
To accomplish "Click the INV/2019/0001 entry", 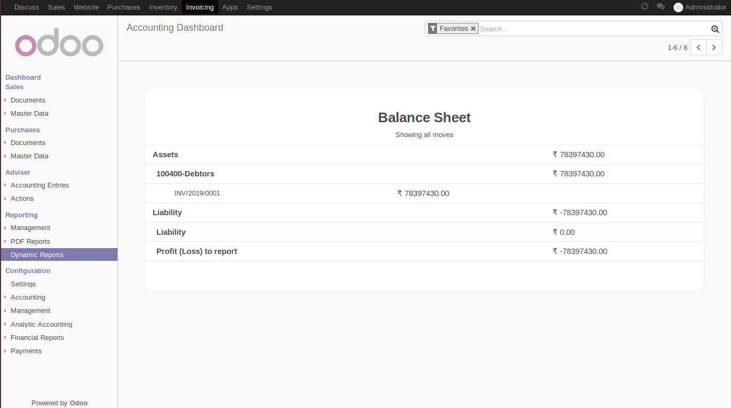I will [x=197, y=193].
